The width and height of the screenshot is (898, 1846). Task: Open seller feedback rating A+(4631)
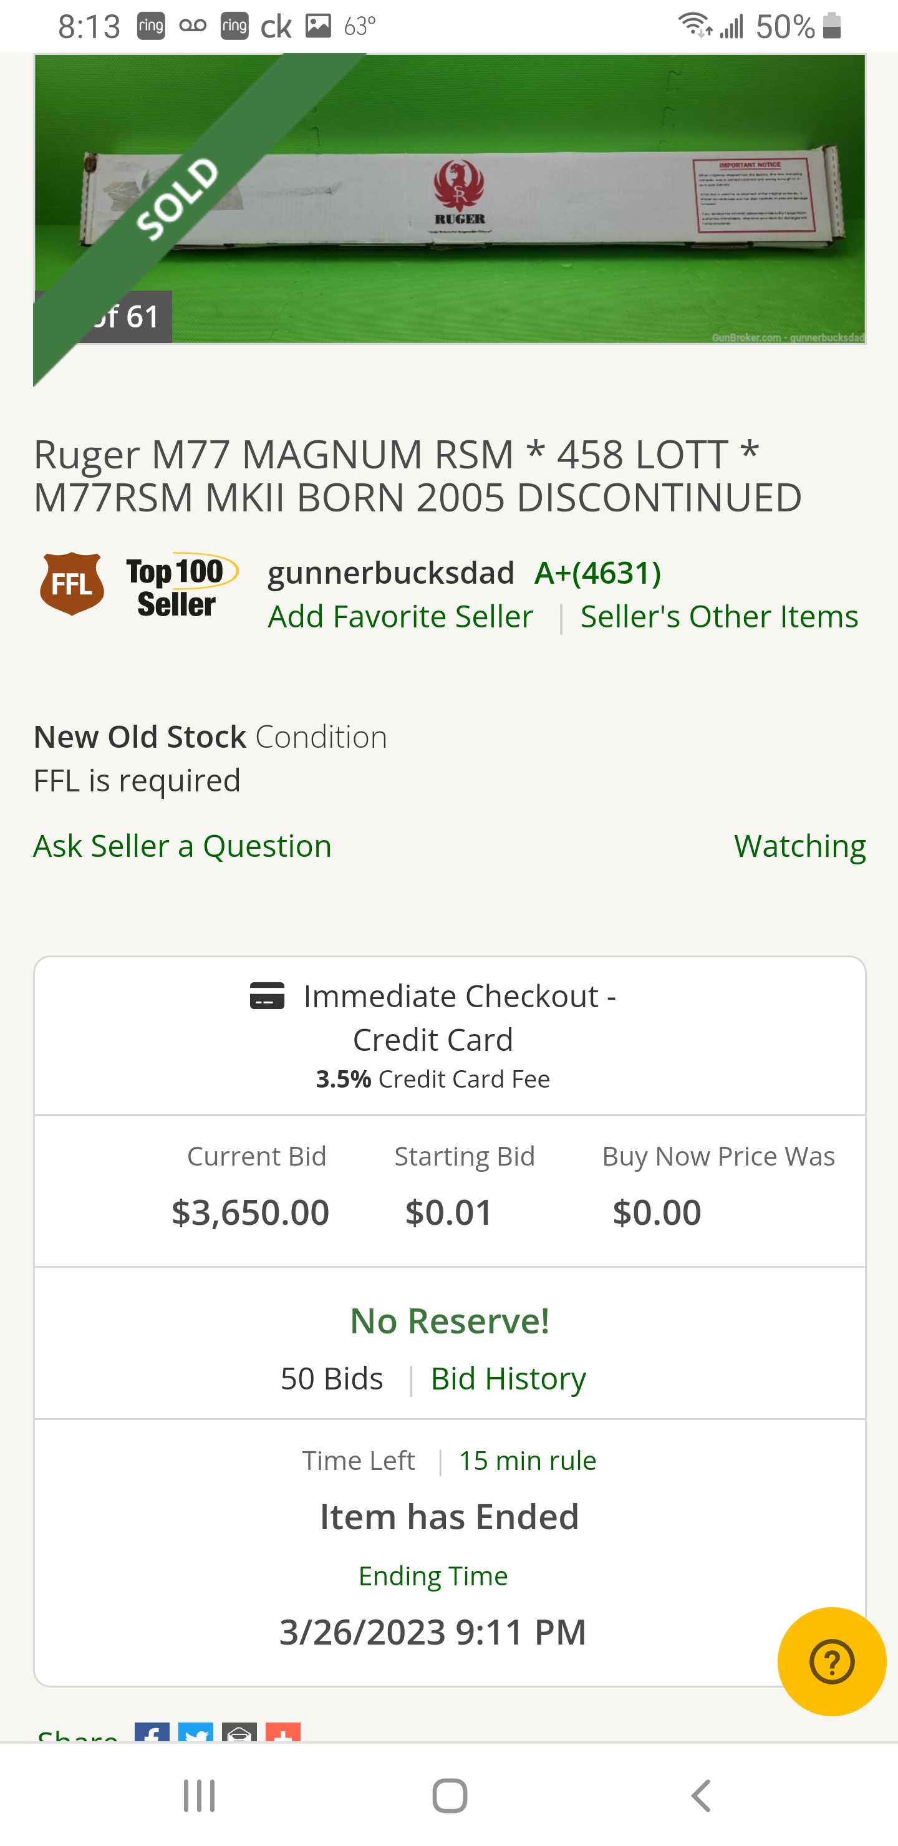click(597, 573)
